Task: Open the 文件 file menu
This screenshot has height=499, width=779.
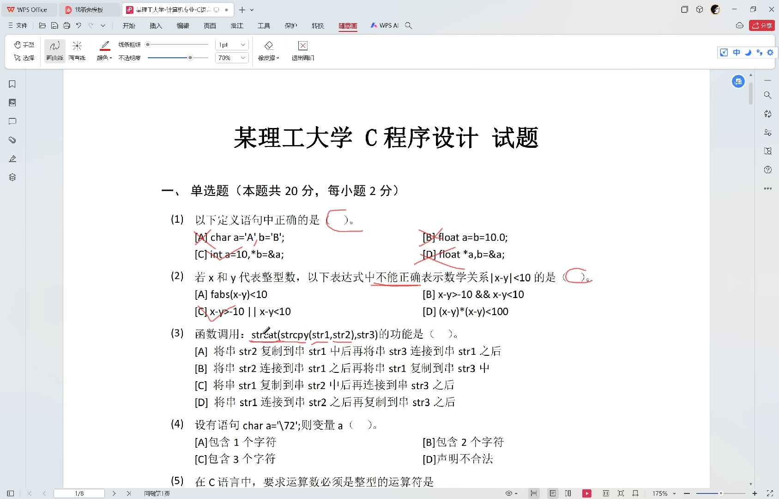Action: (18, 25)
